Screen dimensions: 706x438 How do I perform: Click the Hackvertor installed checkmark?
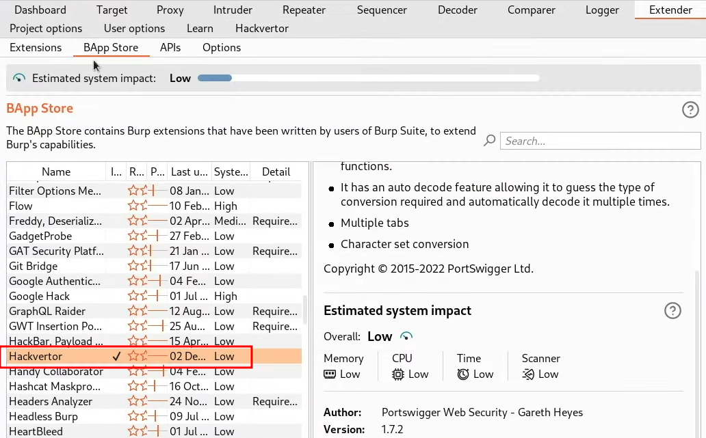click(116, 357)
